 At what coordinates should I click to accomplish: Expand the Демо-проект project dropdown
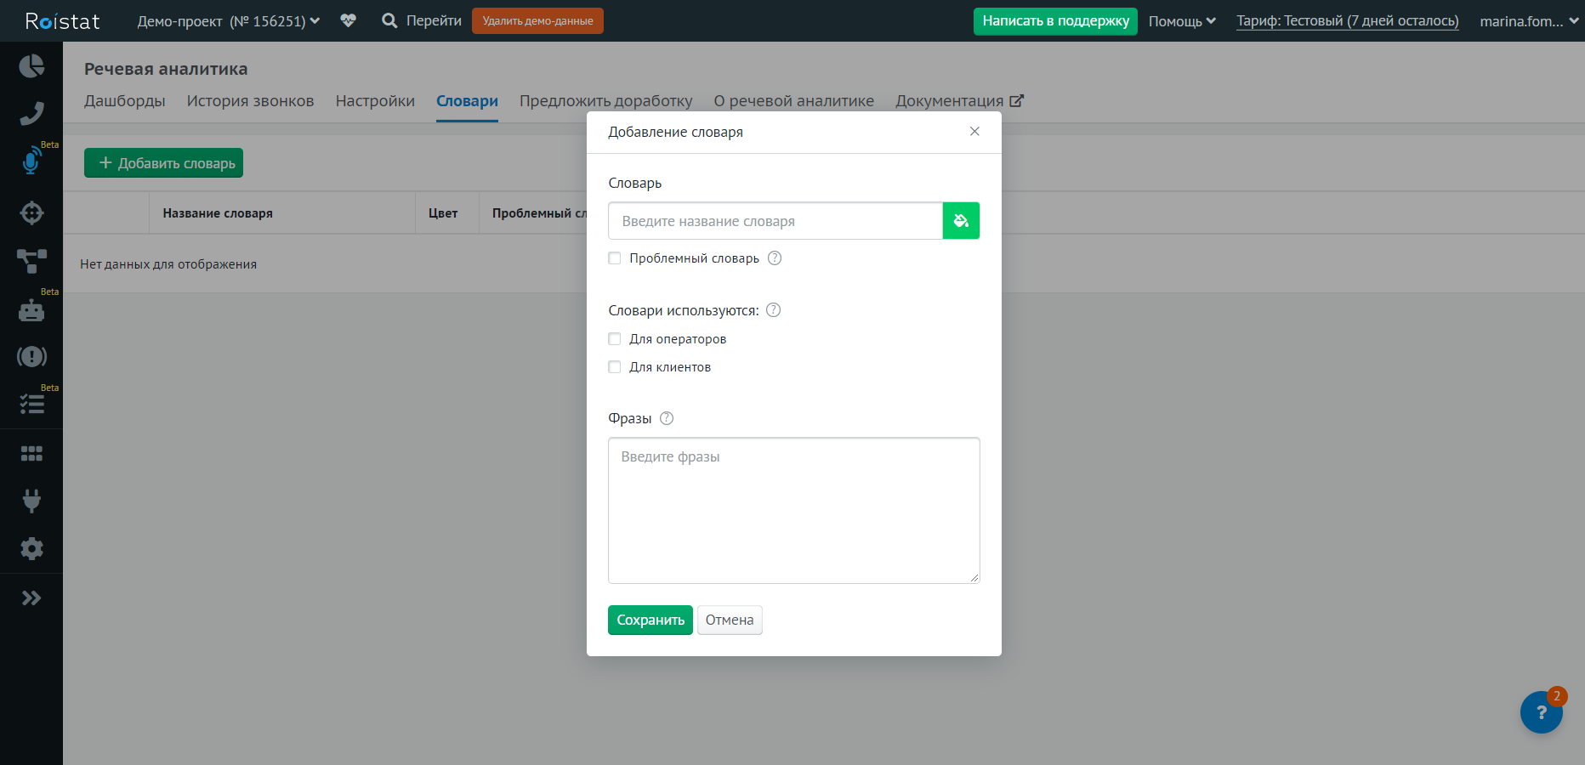tap(228, 21)
